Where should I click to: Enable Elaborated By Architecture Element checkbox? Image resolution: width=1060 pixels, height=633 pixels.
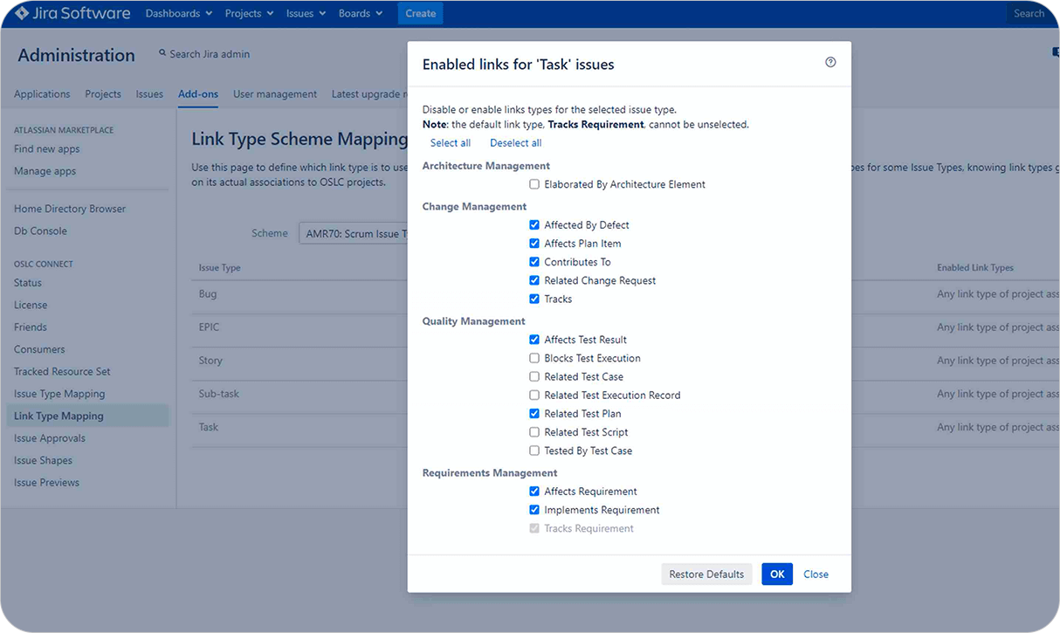pos(534,184)
